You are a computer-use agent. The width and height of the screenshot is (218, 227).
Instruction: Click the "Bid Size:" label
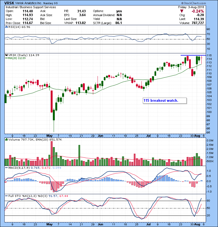(x=46, y=23)
